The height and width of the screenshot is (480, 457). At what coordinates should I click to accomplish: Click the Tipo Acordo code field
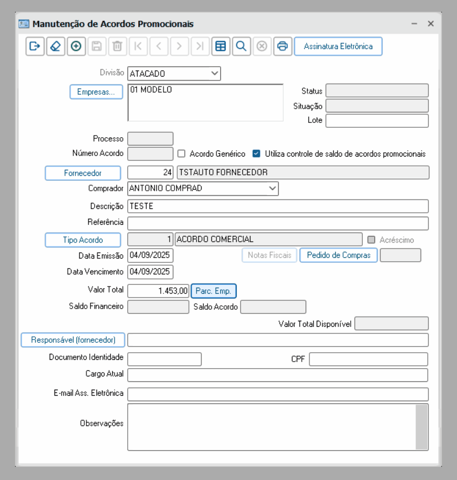[150, 239]
